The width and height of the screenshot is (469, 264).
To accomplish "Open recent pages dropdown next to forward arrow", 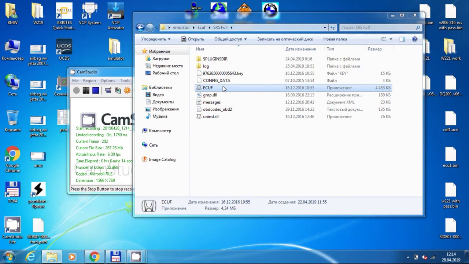I will tap(157, 27).
